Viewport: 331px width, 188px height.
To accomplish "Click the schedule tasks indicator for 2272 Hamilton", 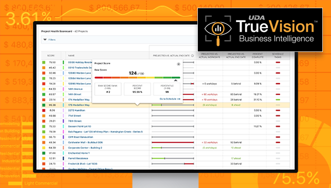I will (x=278, y=110).
